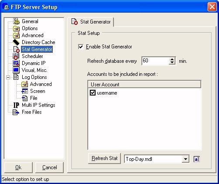Click the Refresh Stat button
Screen dimensions: 219x184
[104, 158]
